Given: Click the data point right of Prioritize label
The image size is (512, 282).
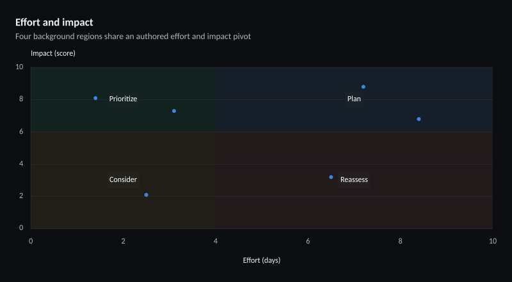Looking at the screenshot, I should (x=174, y=111).
